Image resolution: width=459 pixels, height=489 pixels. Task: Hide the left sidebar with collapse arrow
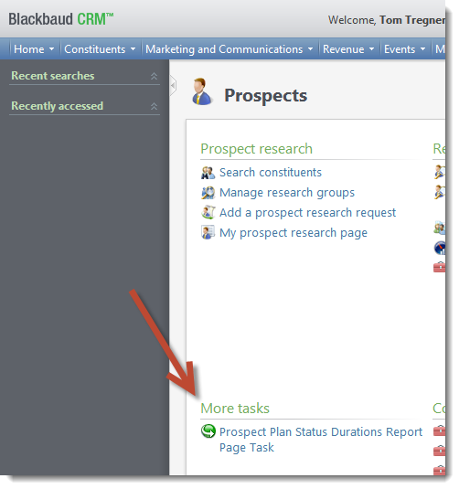(173, 85)
